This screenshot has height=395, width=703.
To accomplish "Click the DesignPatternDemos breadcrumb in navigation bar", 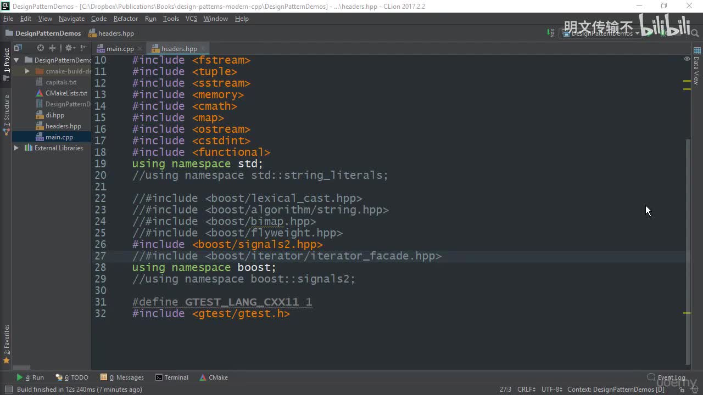I will coord(43,33).
